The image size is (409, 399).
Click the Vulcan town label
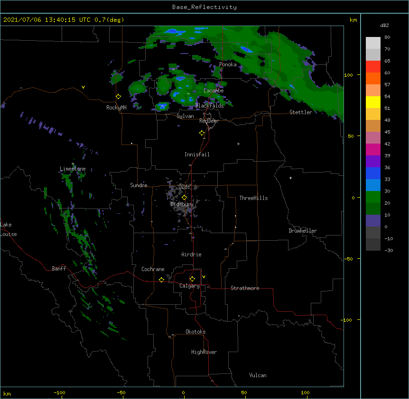point(258,375)
